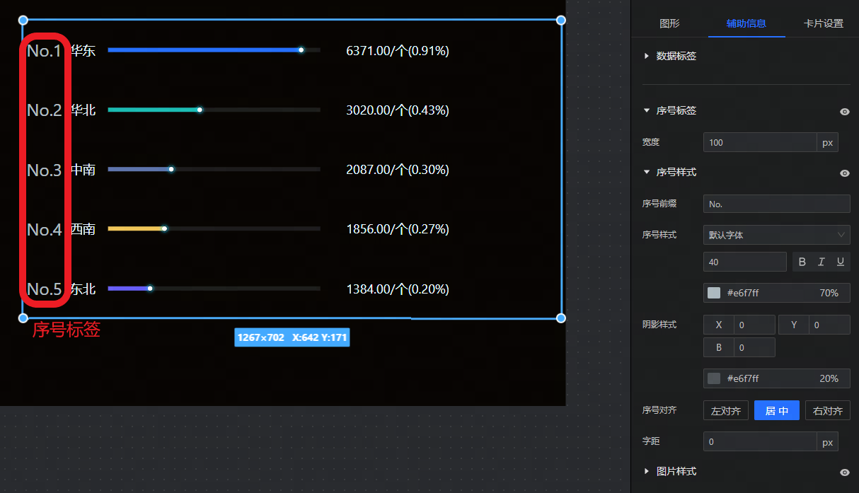Select 左对齐 alignment button
This screenshot has height=493, width=859.
(725, 410)
